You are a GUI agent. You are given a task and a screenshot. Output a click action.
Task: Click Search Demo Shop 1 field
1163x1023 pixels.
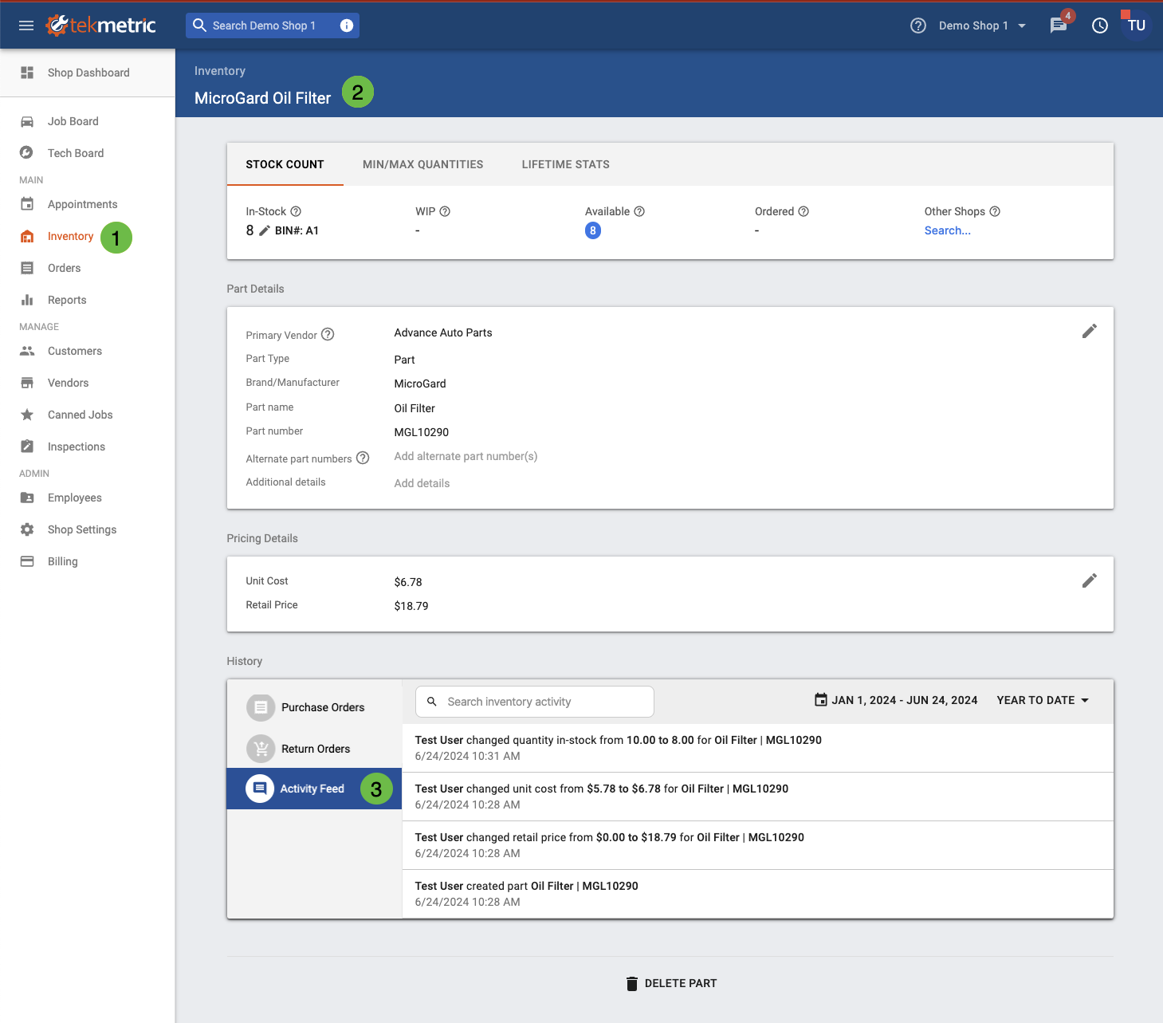point(273,26)
